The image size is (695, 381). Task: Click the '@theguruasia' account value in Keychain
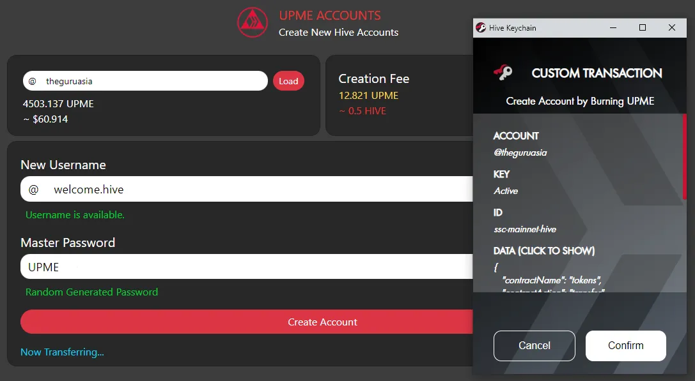pos(520,153)
